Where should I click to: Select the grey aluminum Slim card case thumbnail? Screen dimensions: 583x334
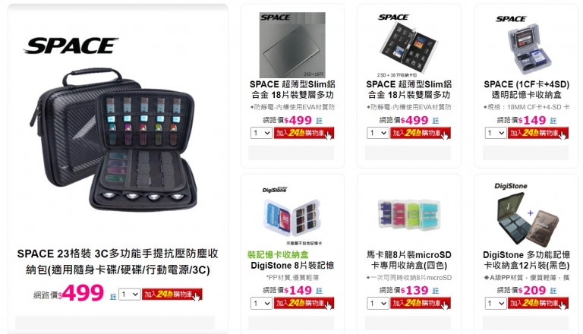pyautogui.click(x=292, y=45)
